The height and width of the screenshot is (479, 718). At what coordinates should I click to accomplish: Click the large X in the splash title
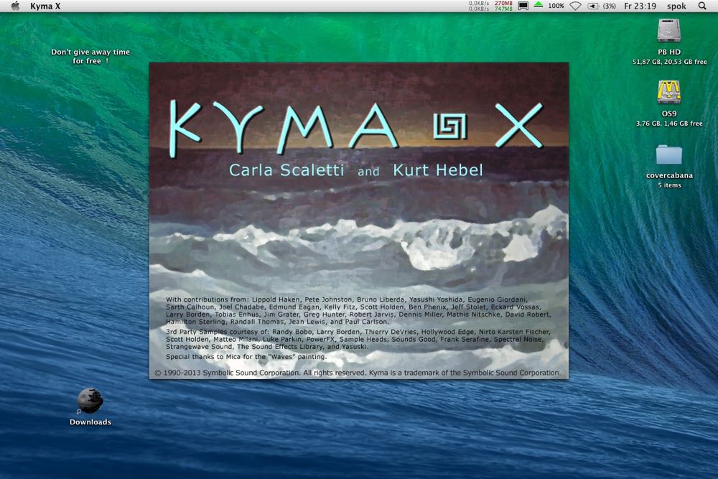tap(519, 125)
